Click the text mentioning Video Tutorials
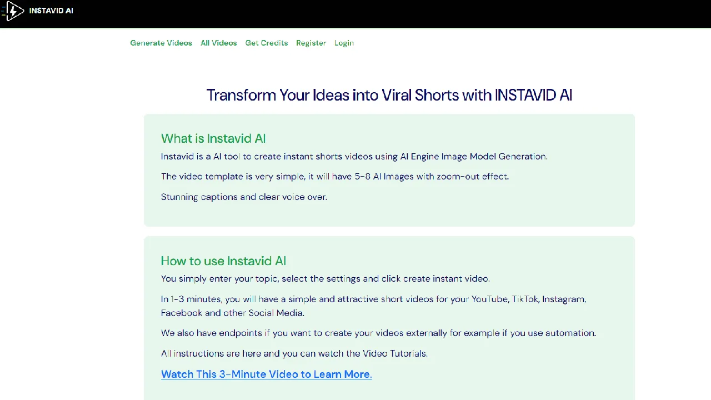711x400 pixels. click(294, 353)
